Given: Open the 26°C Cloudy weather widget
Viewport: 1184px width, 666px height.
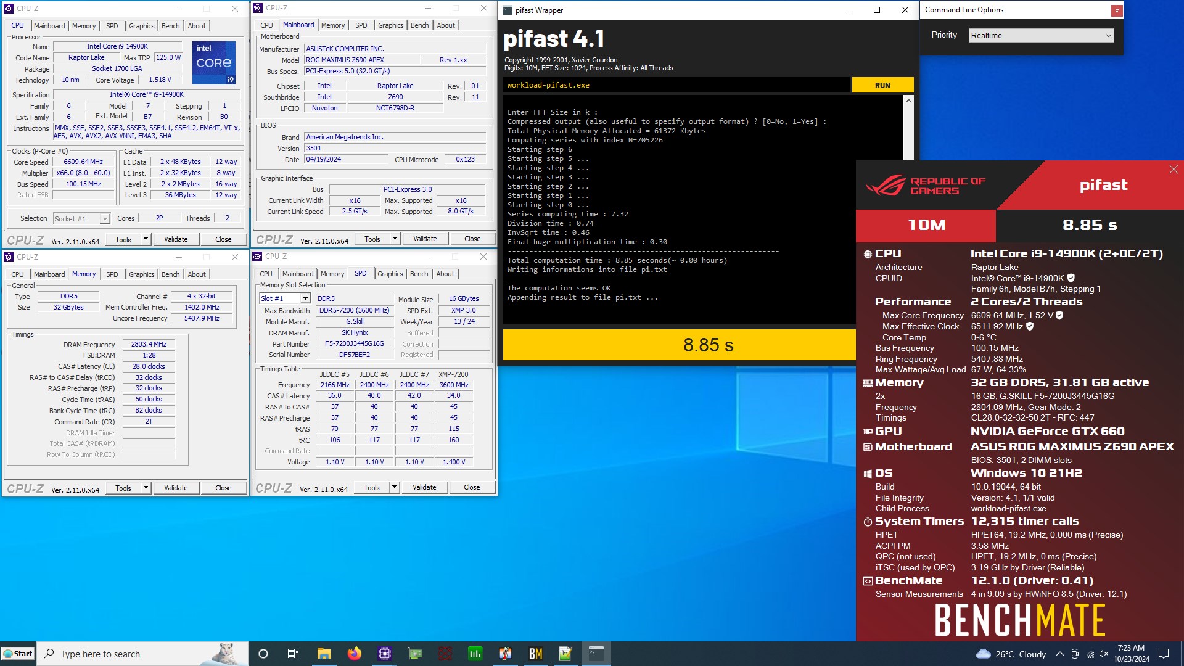Looking at the screenshot, I should tap(1011, 654).
